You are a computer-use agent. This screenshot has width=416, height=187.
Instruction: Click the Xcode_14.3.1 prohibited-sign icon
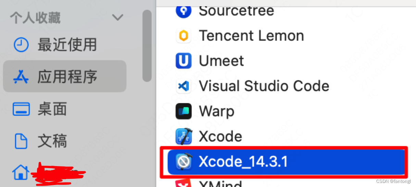184,162
